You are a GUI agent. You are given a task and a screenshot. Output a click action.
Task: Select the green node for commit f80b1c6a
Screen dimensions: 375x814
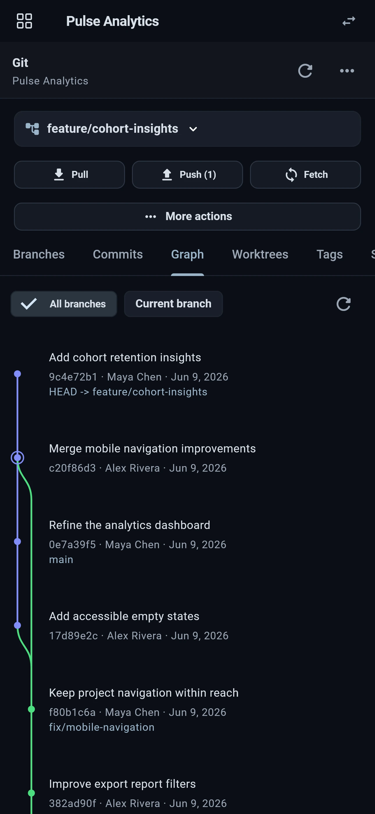coord(31,709)
